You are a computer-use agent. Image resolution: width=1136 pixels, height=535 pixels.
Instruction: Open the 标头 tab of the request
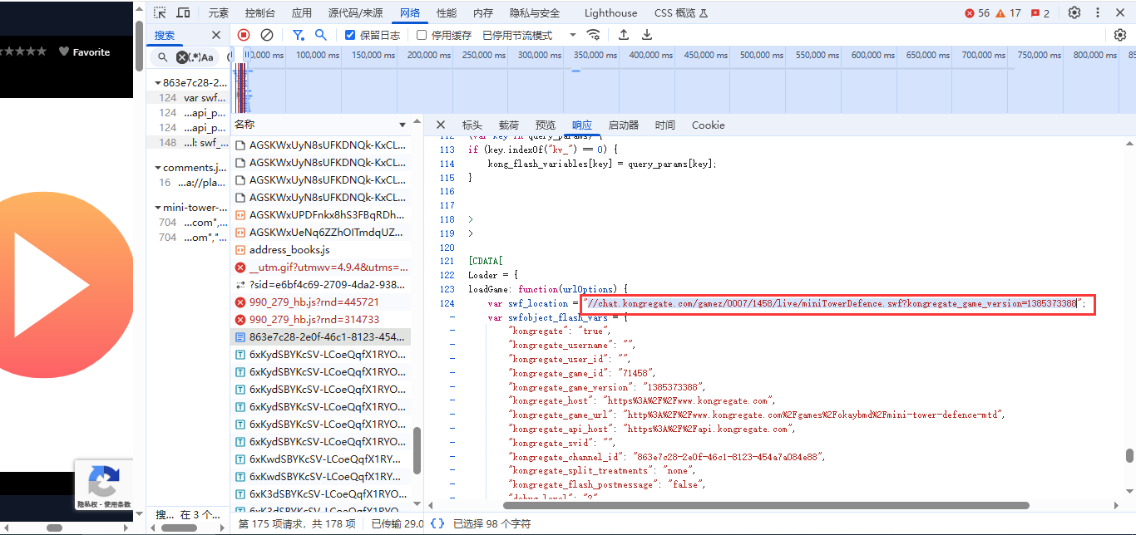(x=472, y=125)
